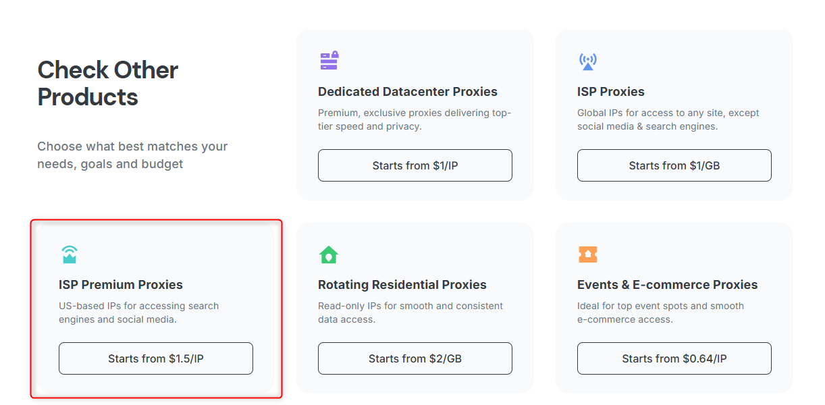
Task: Select the "Starts from $1.5/IP" button
Action: pyautogui.click(x=156, y=358)
